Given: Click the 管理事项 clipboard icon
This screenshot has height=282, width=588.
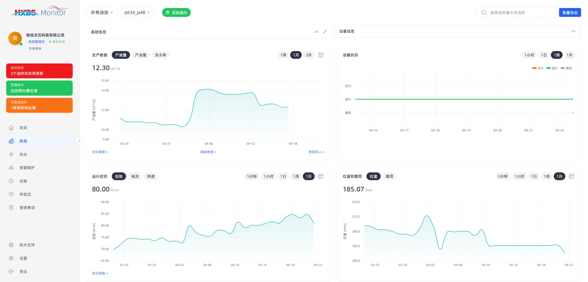Looking at the screenshot, I should click(11, 208).
